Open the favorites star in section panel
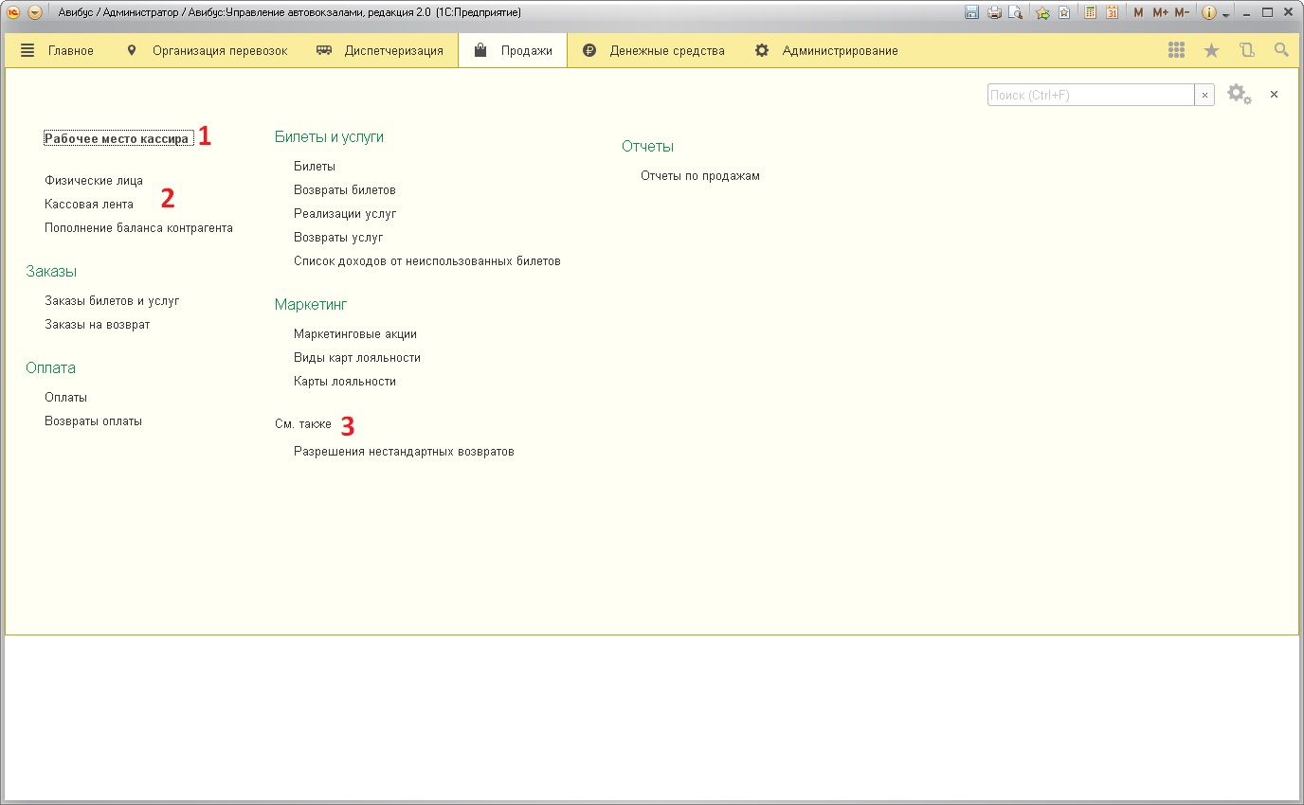Image resolution: width=1304 pixels, height=805 pixels. (1211, 51)
